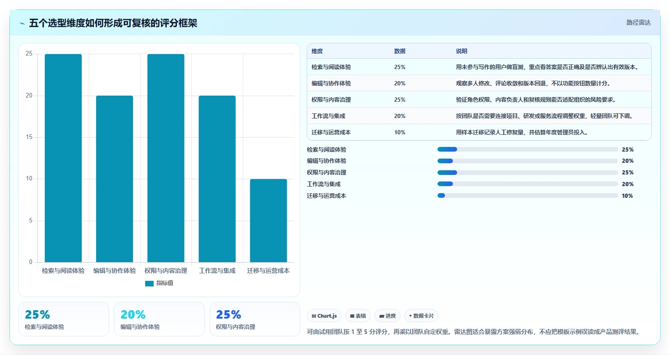Click the 数据卡片 tag chip
This screenshot has height=355, width=670.
[x=421, y=316]
